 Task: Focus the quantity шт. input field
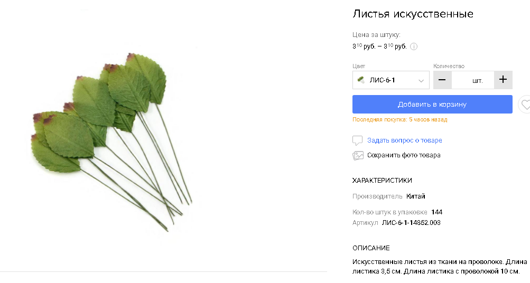point(473,80)
